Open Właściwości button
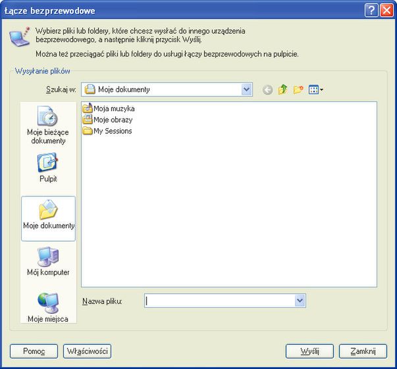 click(x=87, y=351)
